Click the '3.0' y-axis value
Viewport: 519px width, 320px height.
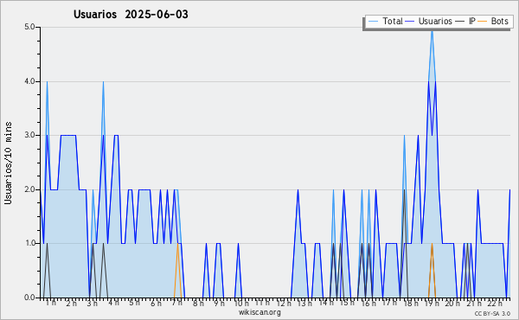pos(29,135)
